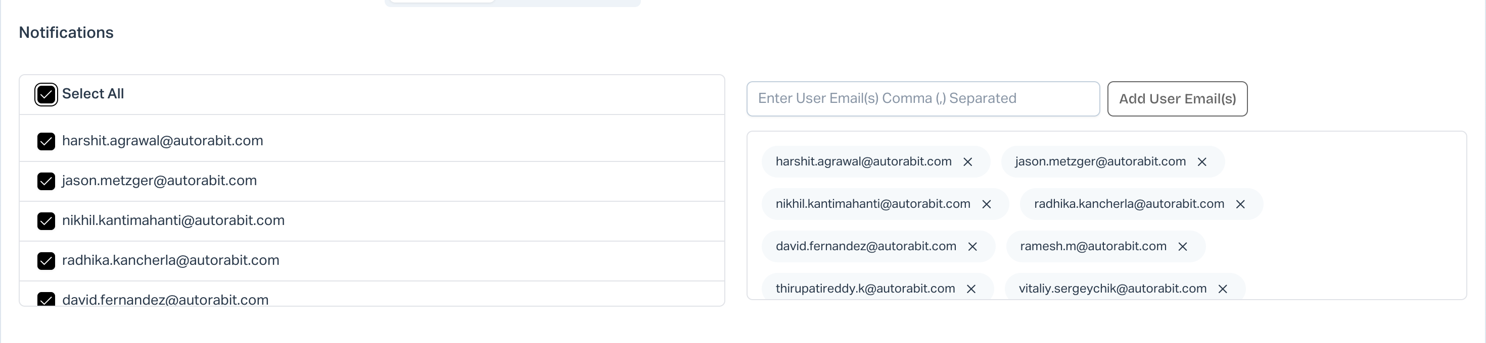Uncheck jason.metzger@autorabit.com checkbox
Viewport: 1486px width, 343px height.
click(x=46, y=181)
